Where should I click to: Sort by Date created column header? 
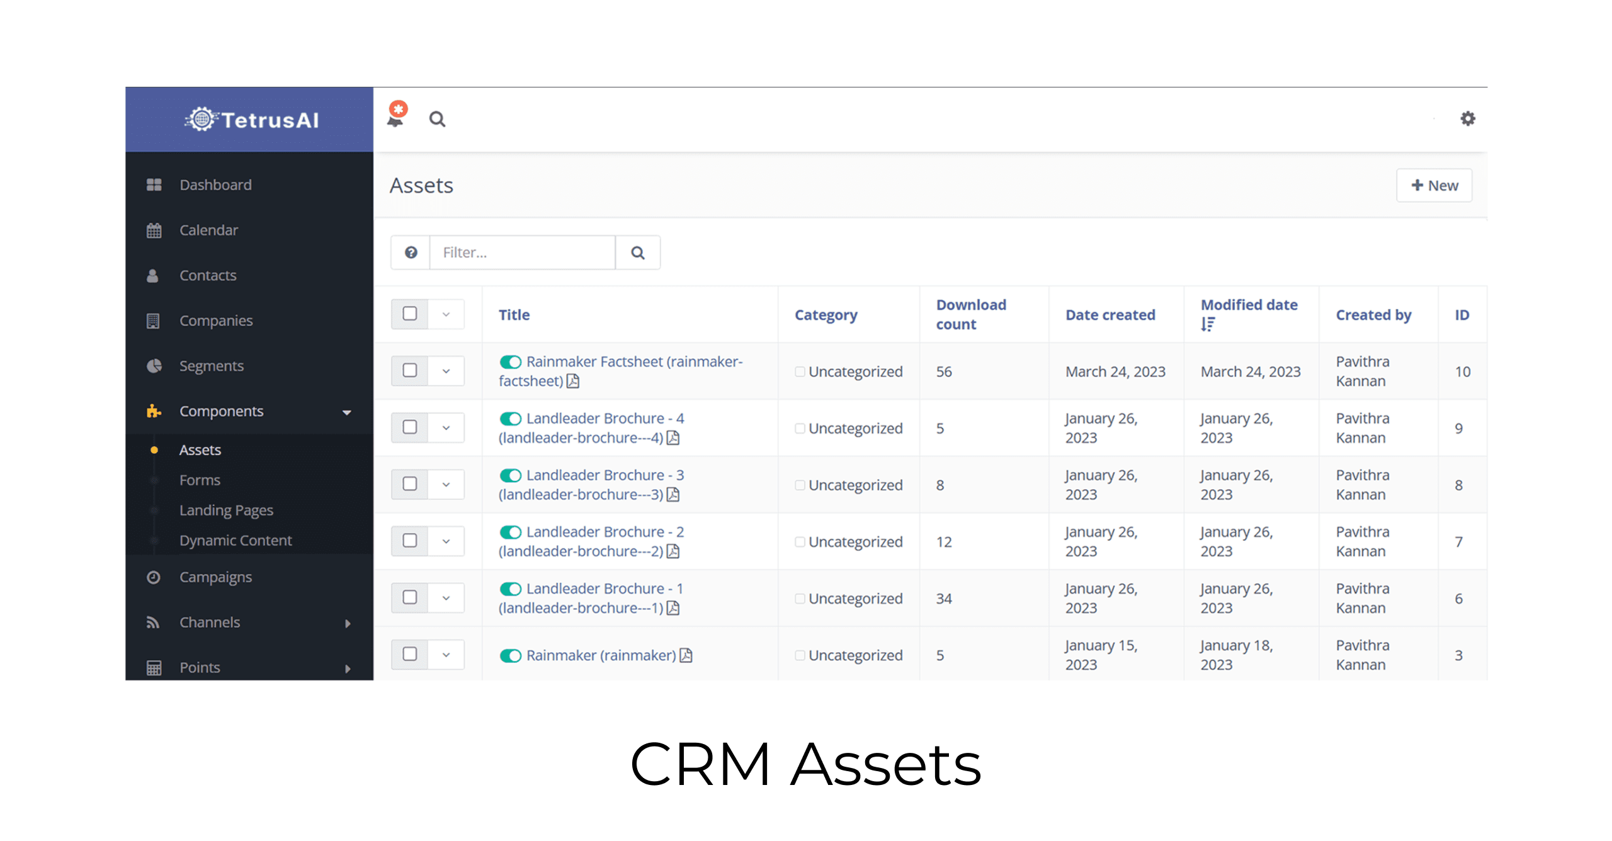[x=1110, y=314]
